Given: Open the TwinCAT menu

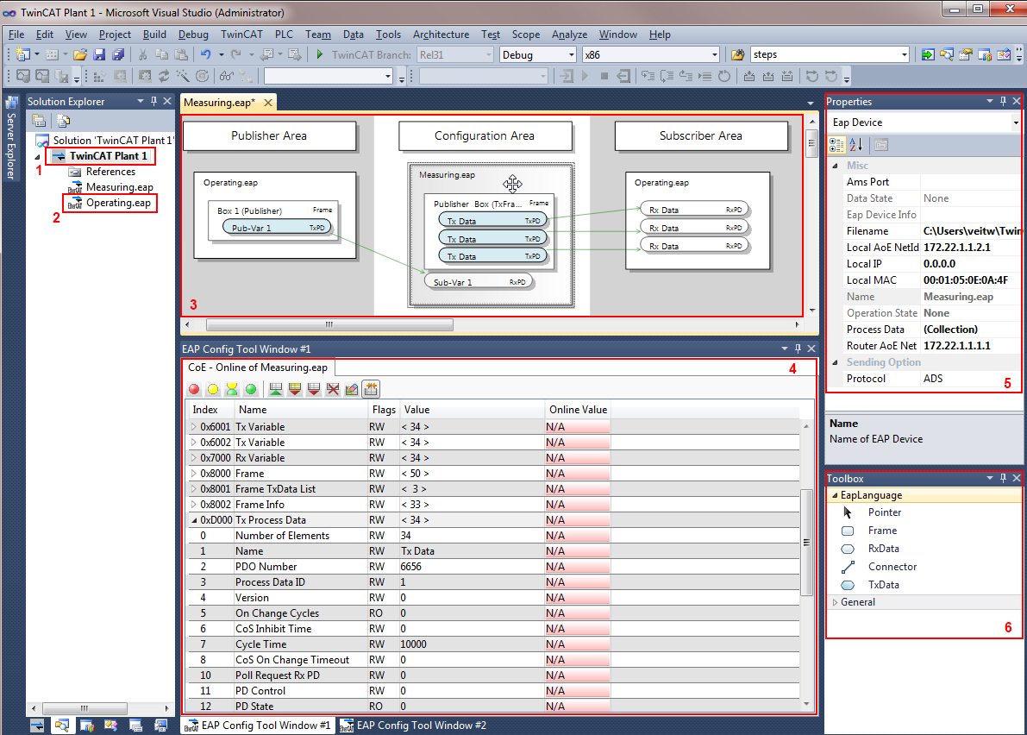Looking at the screenshot, I should coord(241,34).
